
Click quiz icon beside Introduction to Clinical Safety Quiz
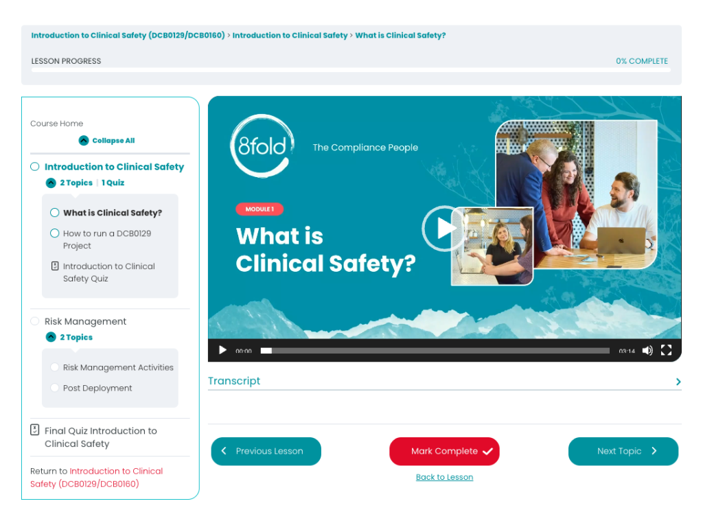click(x=55, y=266)
